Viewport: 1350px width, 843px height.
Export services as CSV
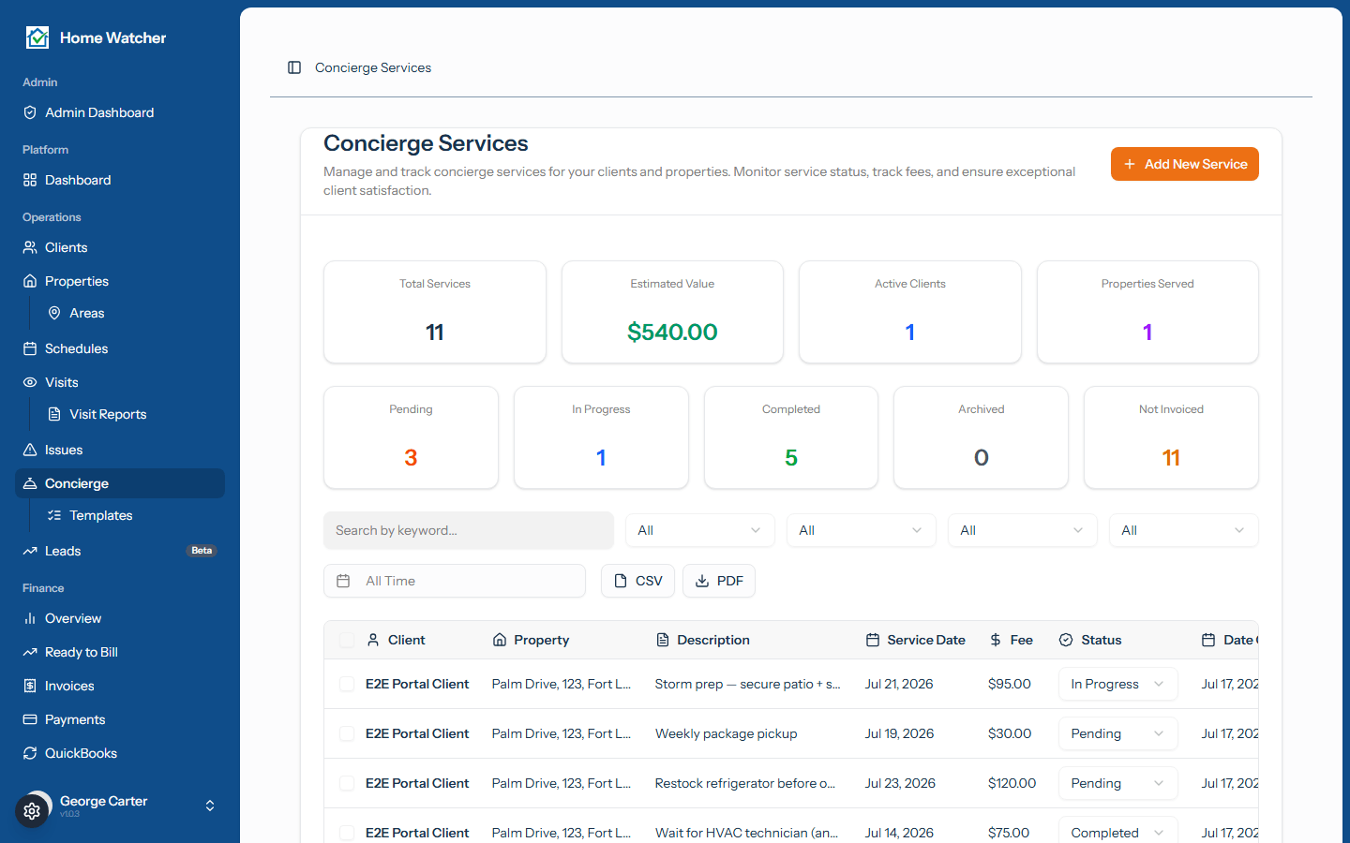[637, 581]
